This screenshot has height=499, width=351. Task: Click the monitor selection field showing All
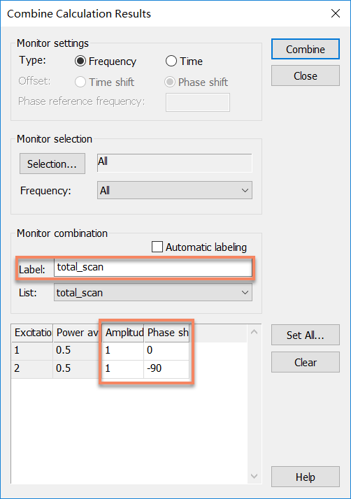pos(175,163)
